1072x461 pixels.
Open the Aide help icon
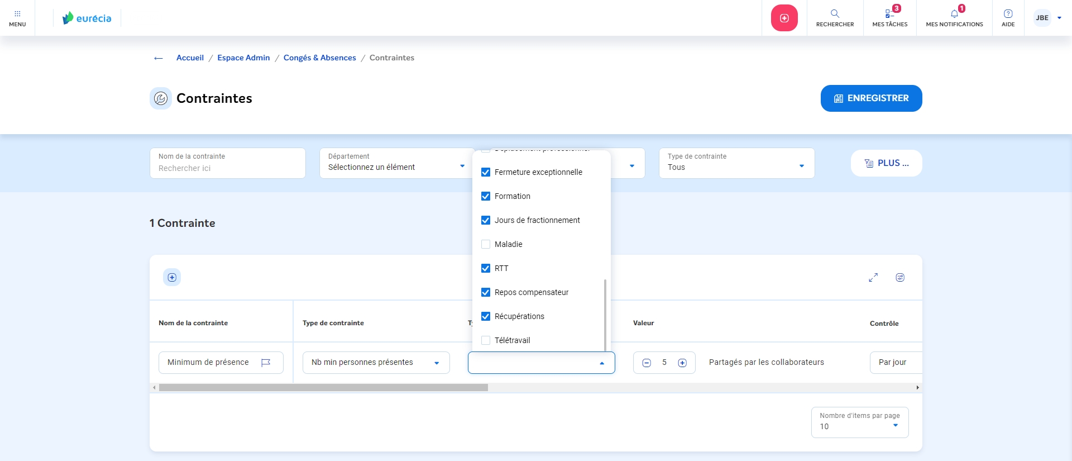pyautogui.click(x=1008, y=18)
